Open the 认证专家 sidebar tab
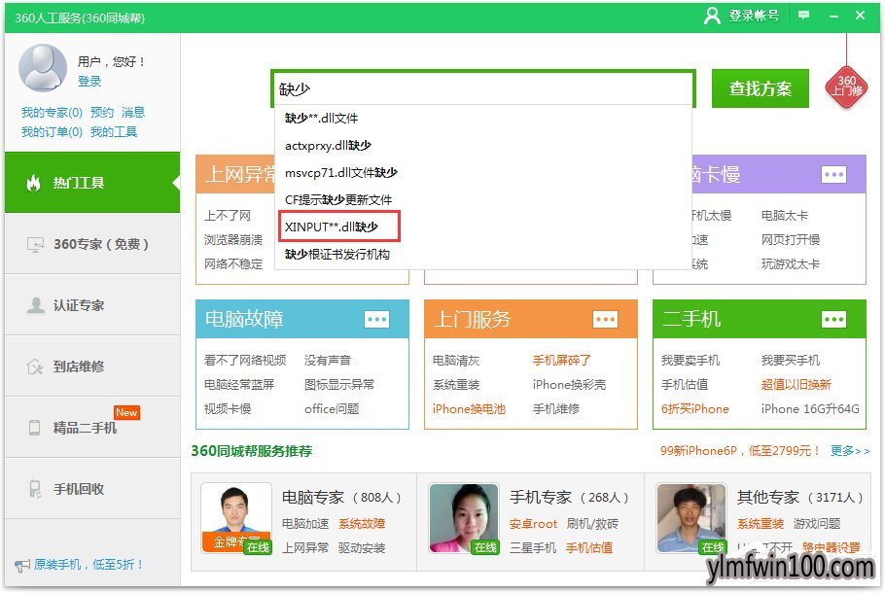This screenshot has width=885, height=593. tap(92, 305)
